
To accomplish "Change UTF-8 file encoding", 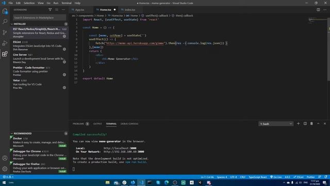I will point(234,177).
